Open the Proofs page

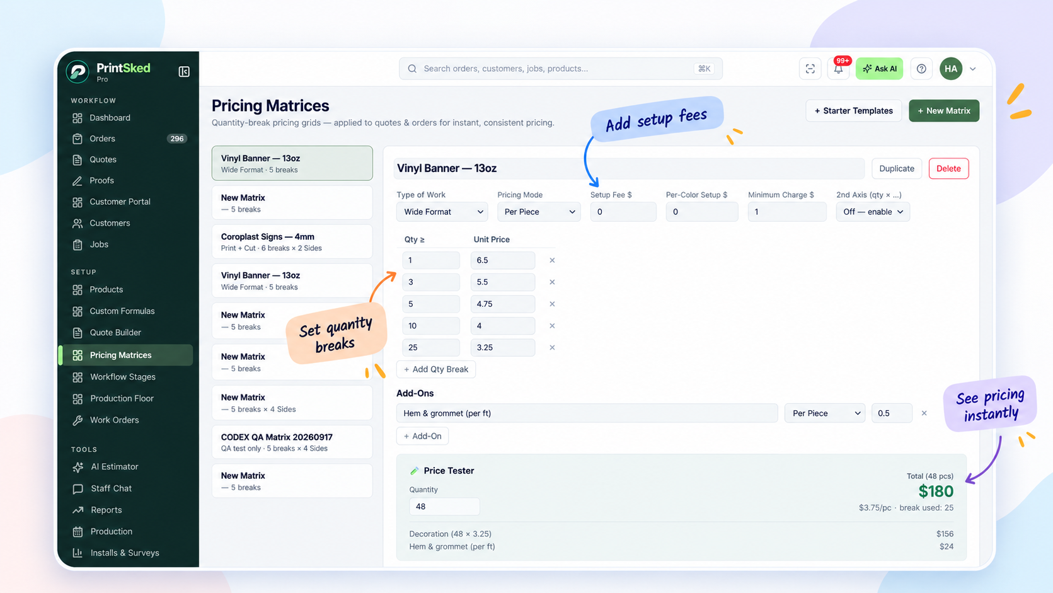[x=127, y=180]
